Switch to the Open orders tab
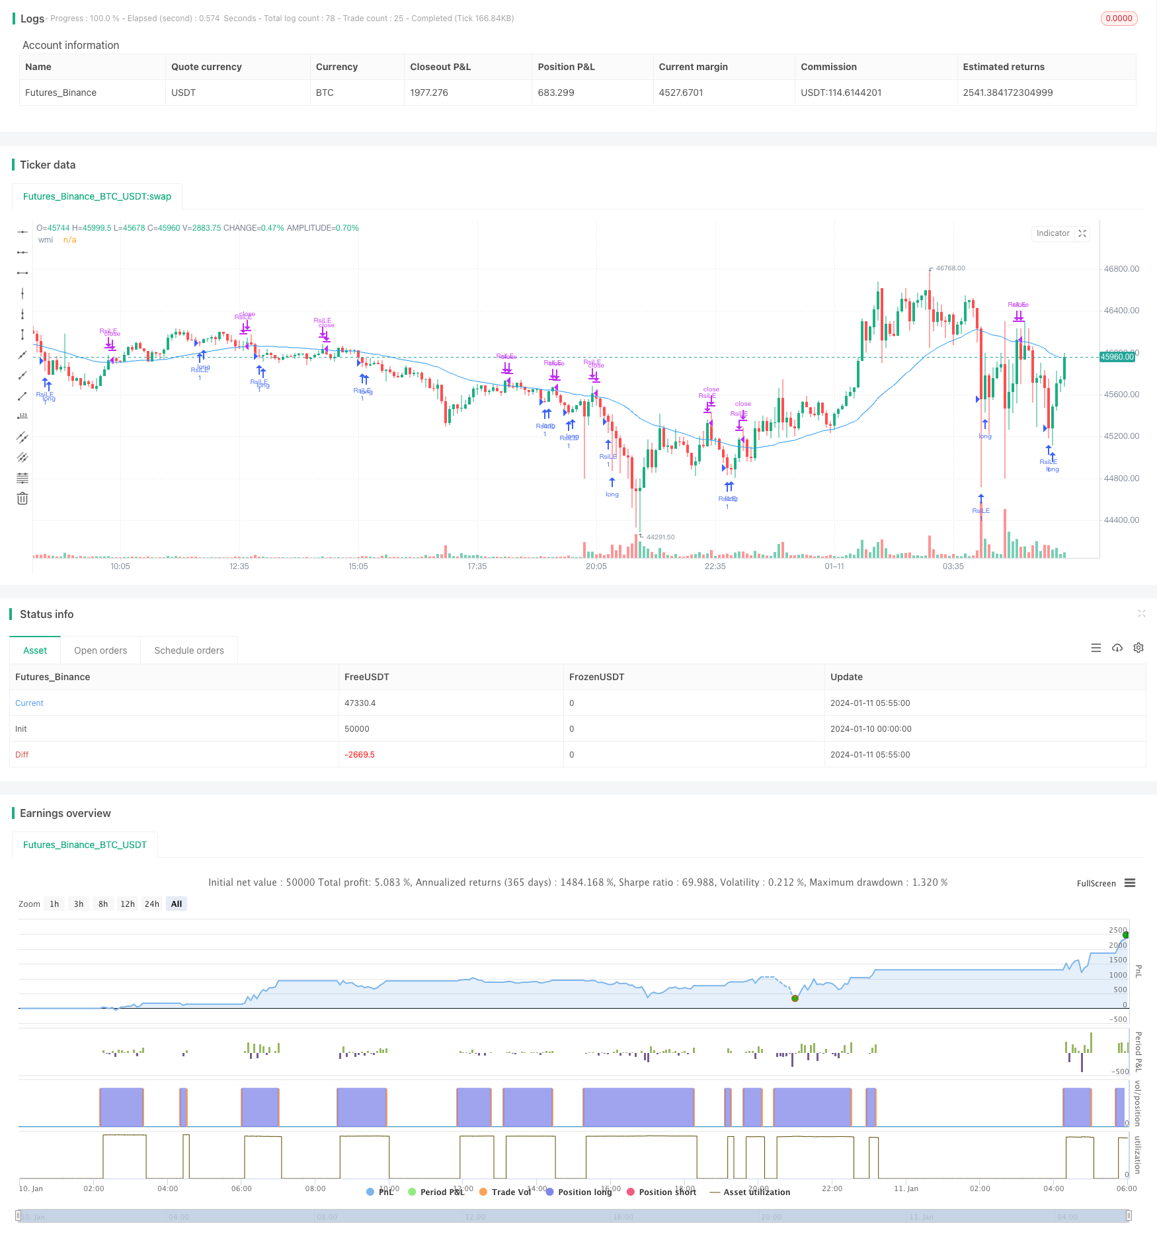The image size is (1157, 1242). pyautogui.click(x=100, y=650)
